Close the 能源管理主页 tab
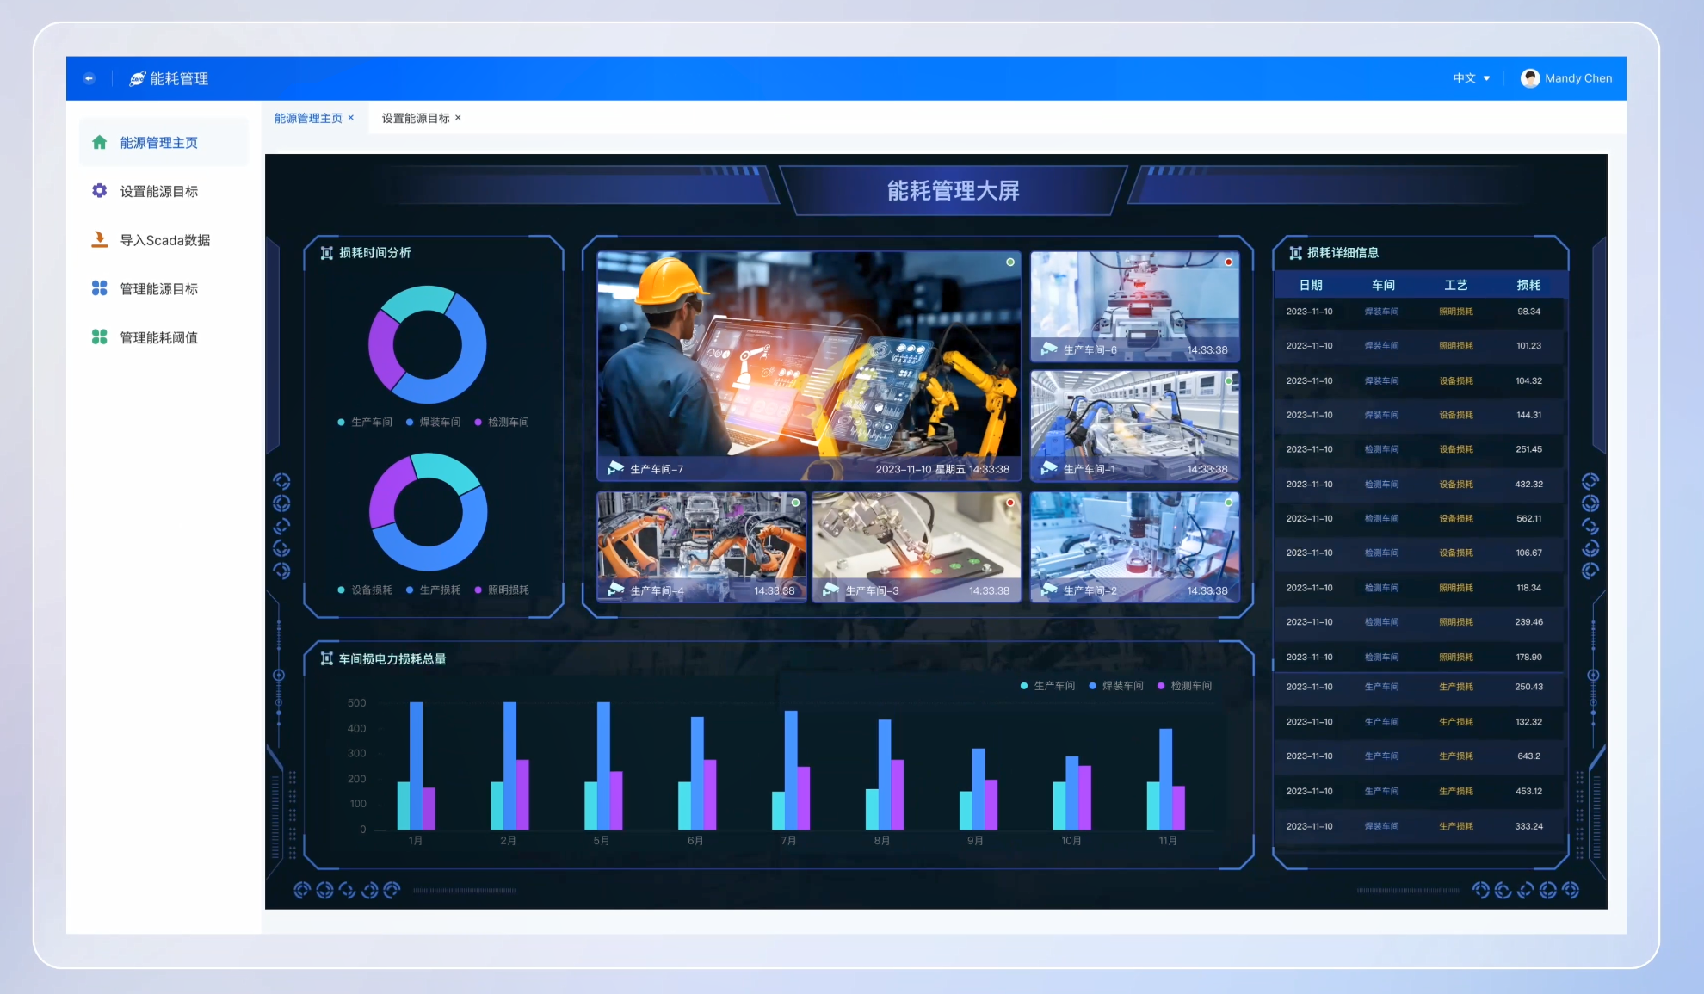1704x994 pixels. coord(351,118)
